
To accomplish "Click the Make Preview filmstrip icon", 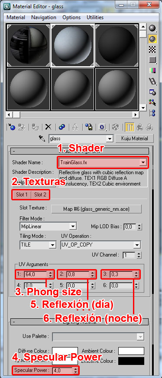I will pyautogui.click(x=152, y=81).
